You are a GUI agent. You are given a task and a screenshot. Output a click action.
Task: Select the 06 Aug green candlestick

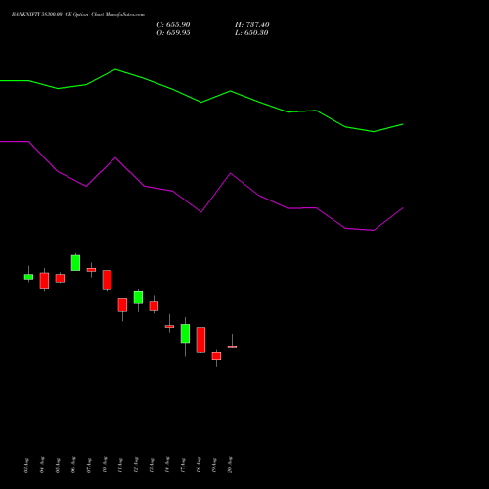click(75, 263)
